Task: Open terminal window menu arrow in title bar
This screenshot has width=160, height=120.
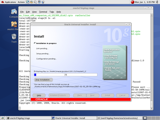Action: [x=21, y=8]
